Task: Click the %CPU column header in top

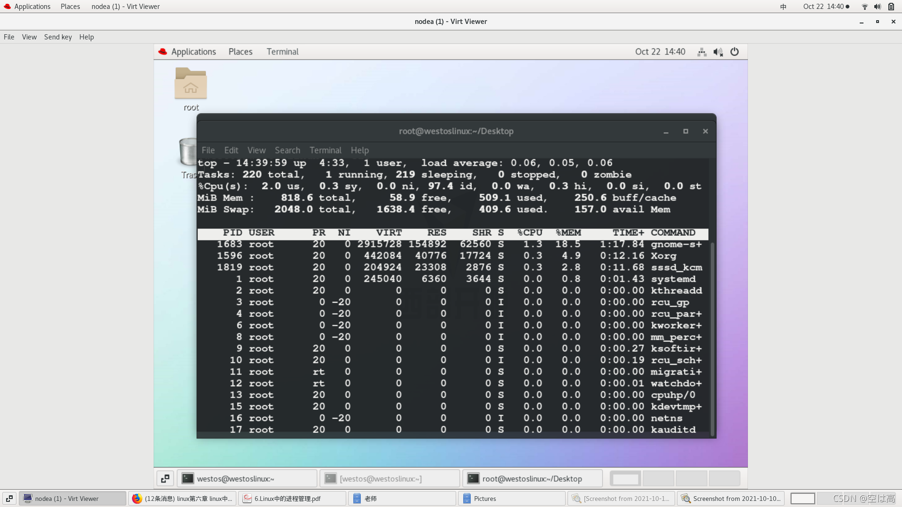Action: click(x=529, y=233)
